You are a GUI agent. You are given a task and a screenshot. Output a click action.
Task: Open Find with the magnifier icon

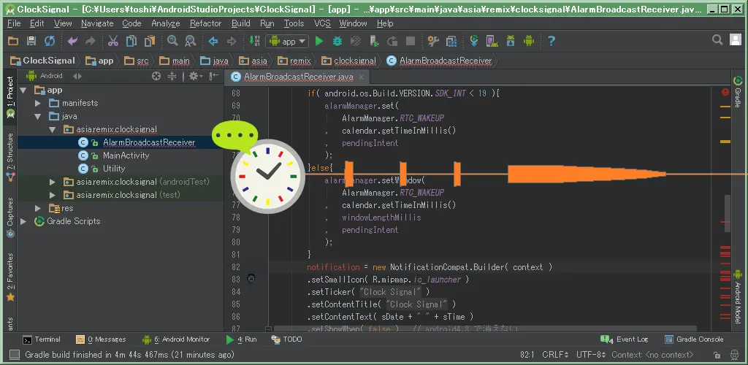pyautogui.click(x=172, y=42)
